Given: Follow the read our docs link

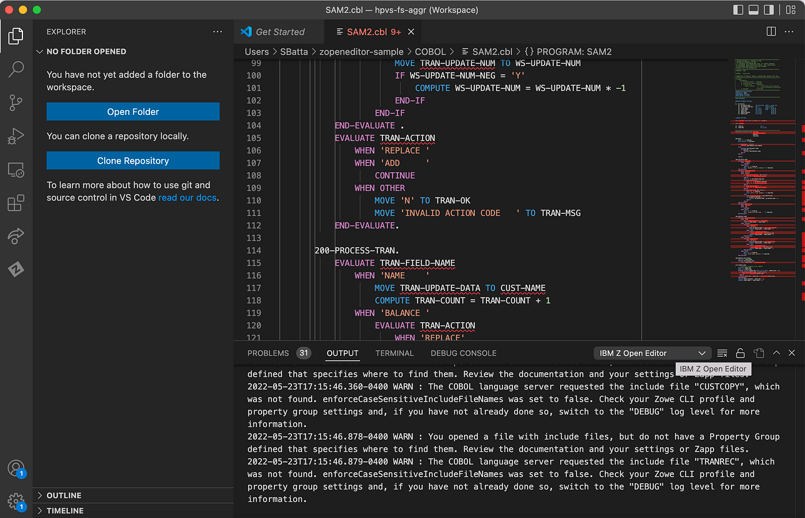Looking at the screenshot, I should (187, 198).
